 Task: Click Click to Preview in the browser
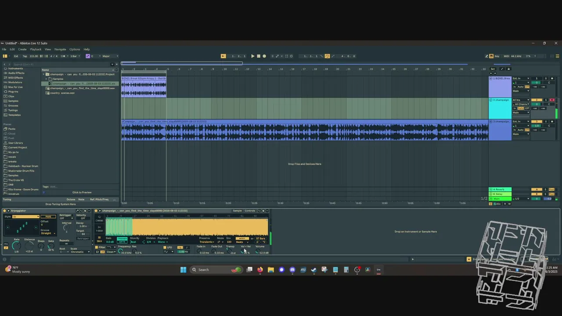[82, 192]
